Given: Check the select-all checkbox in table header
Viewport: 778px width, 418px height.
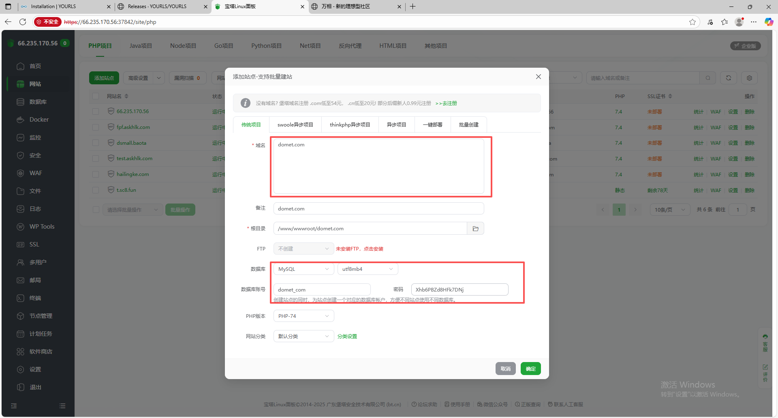Looking at the screenshot, I should coord(96,96).
